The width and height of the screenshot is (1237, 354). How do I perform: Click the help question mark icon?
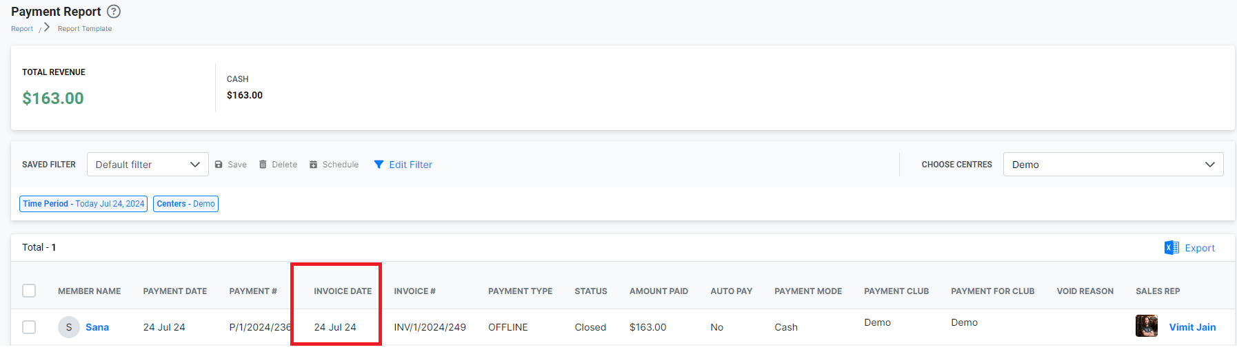pyautogui.click(x=114, y=12)
